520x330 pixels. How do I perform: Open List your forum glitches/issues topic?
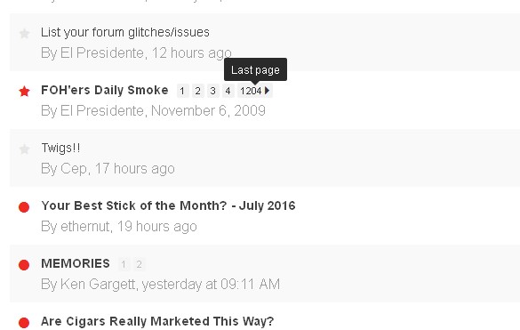point(125,33)
